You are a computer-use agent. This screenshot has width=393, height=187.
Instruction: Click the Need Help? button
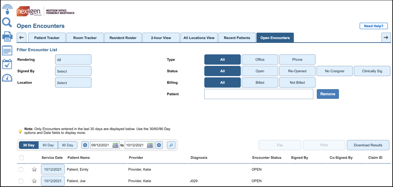coord(373,26)
